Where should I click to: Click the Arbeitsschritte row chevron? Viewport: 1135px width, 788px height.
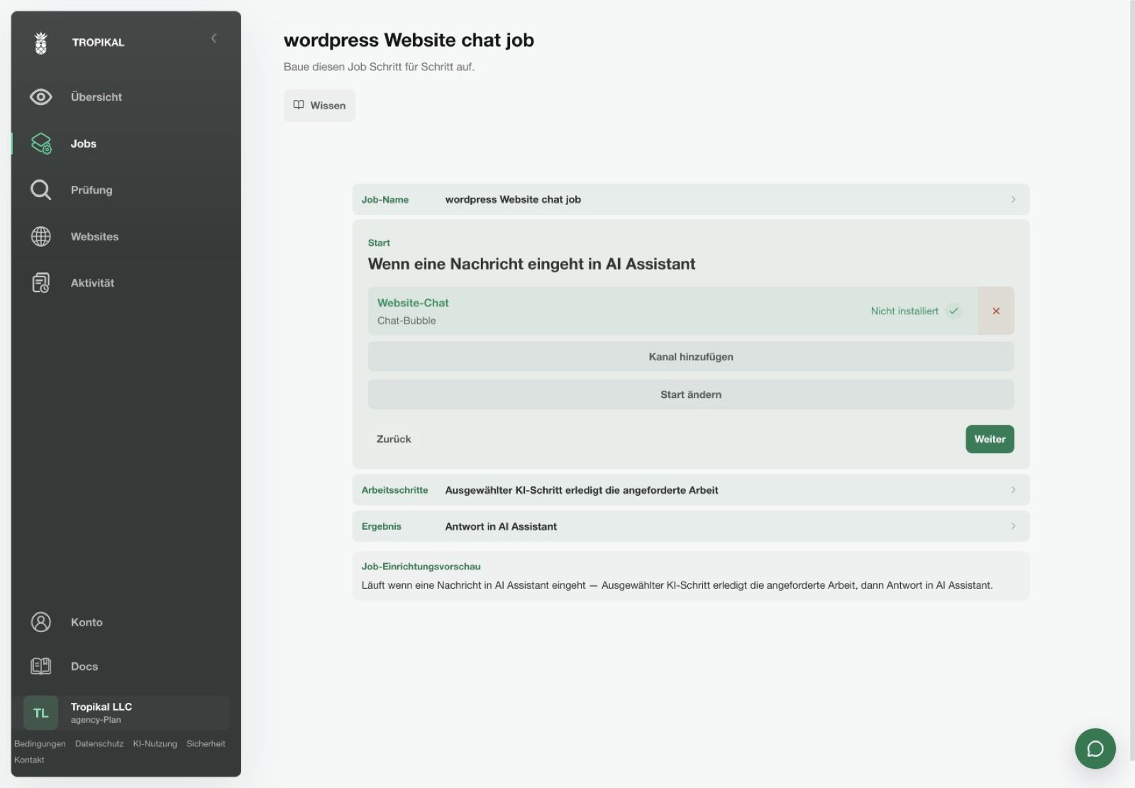[1013, 490]
